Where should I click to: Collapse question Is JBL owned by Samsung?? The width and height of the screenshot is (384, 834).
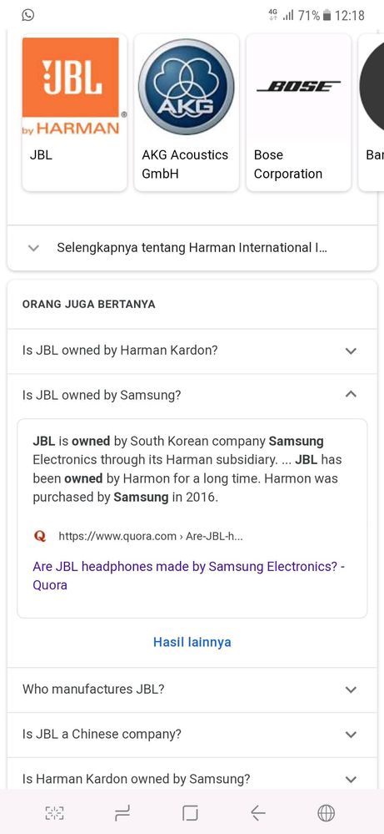(x=192, y=395)
